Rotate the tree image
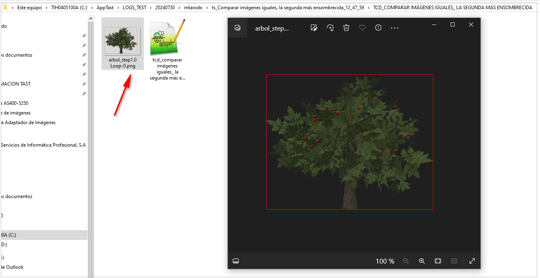 330,28
